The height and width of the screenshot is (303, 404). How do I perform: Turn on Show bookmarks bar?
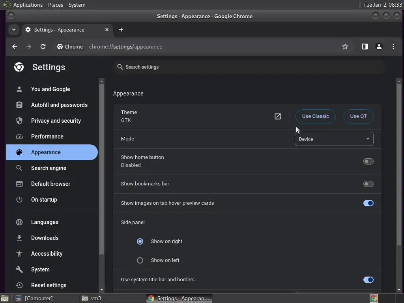(368, 184)
